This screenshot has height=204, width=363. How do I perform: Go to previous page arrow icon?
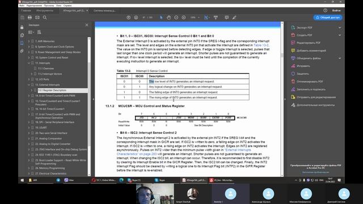click(129, 18)
